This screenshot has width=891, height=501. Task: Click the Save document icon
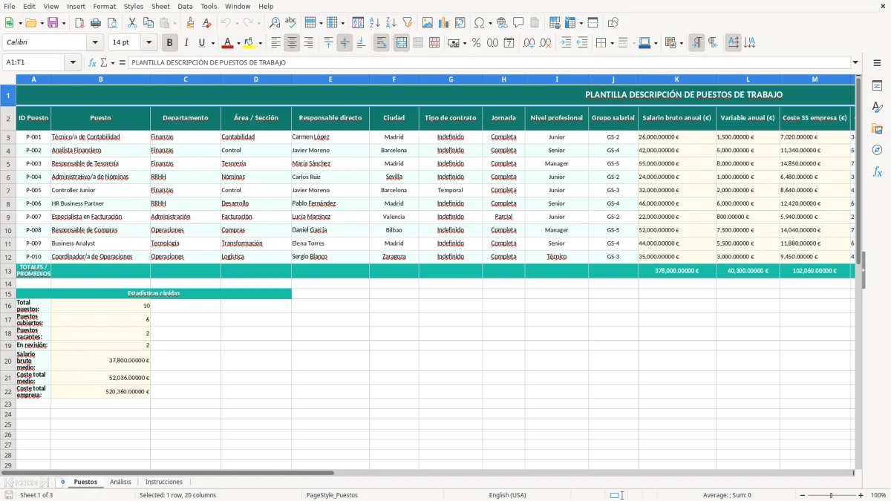point(53,23)
